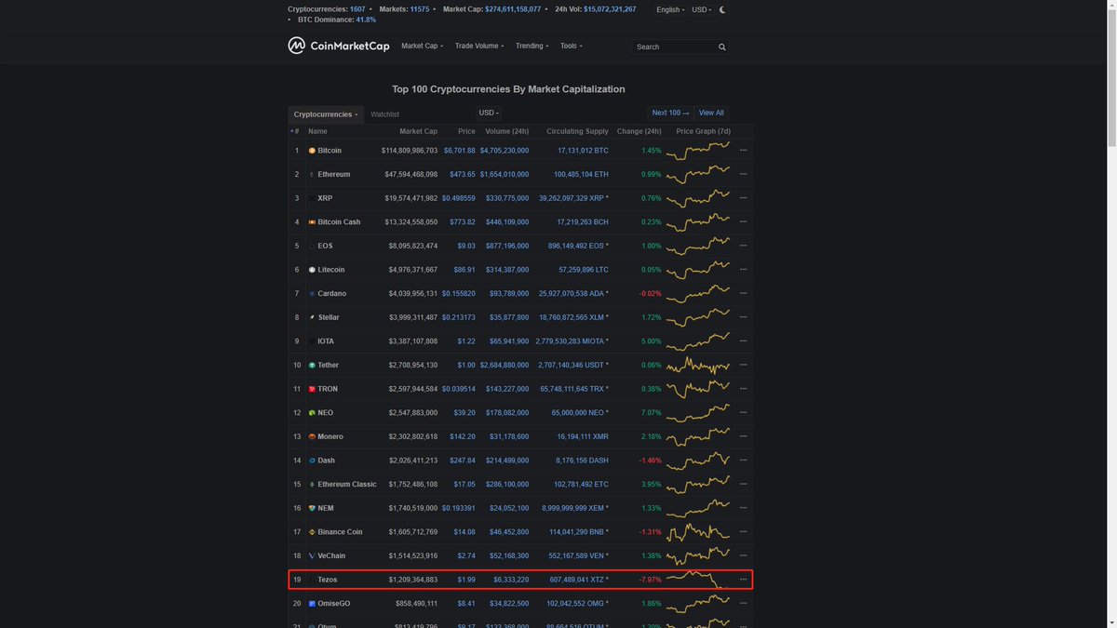Go to Next 100 page

pos(670,113)
